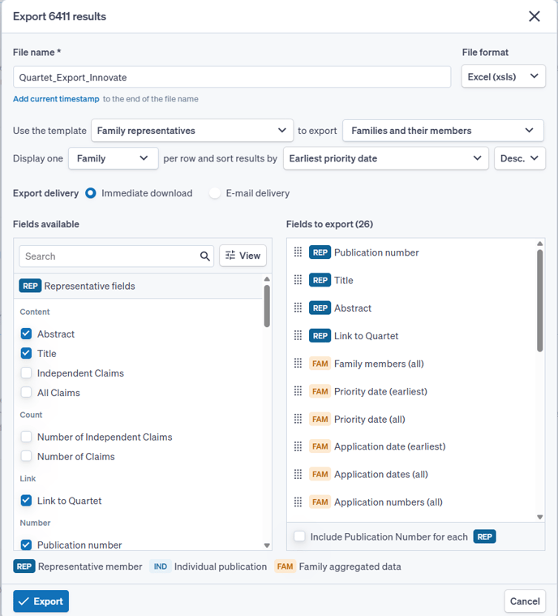Open the View filter button
Image resolution: width=558 pixels, height=616 pixels.
(243, 256)
